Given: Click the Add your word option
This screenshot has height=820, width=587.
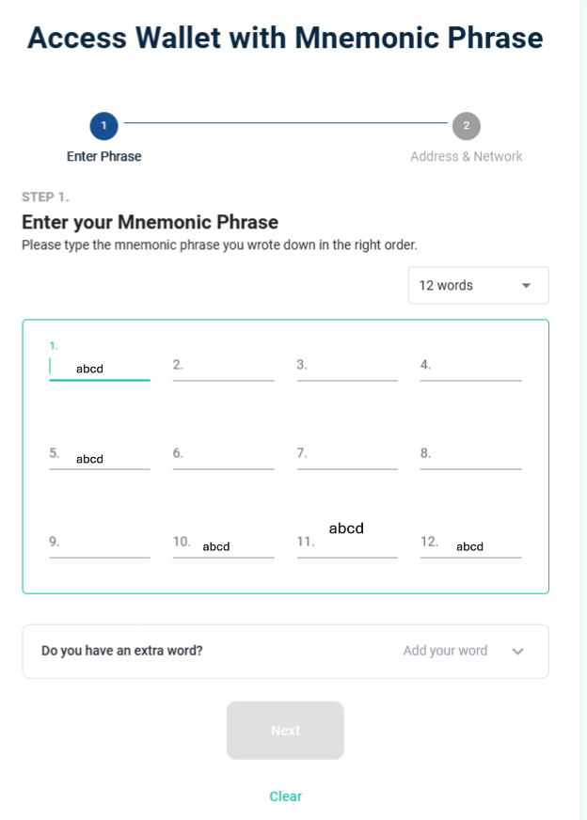Looking at the screenshot, I should click(445, 651).
